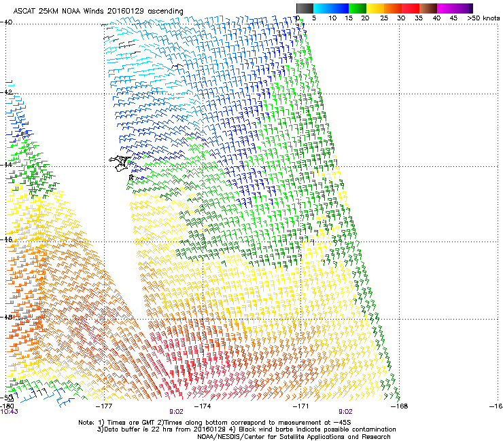Click the "5" knots legend label
Image resolution: width=503 pixels, height=441 pixels.
coord(314,18)
